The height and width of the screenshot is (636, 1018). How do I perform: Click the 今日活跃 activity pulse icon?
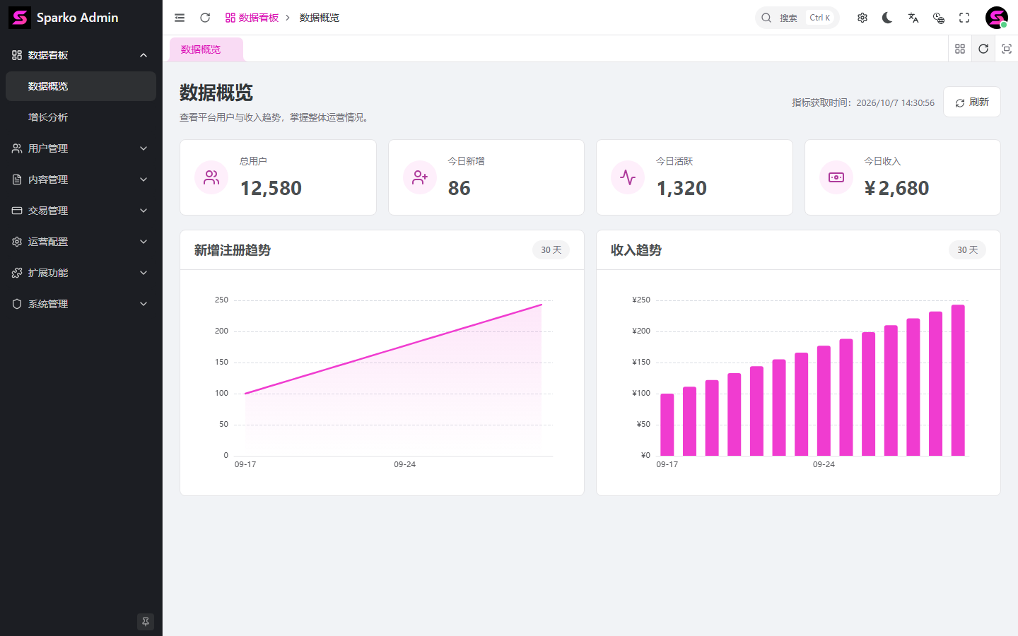tap(628, 177)
